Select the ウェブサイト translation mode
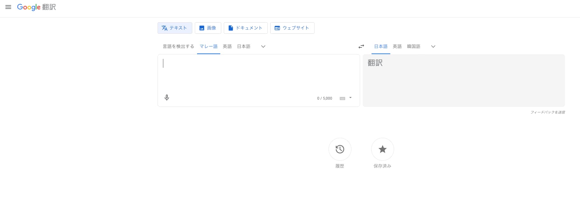580x217 pixels. click(x=292, y=28)
